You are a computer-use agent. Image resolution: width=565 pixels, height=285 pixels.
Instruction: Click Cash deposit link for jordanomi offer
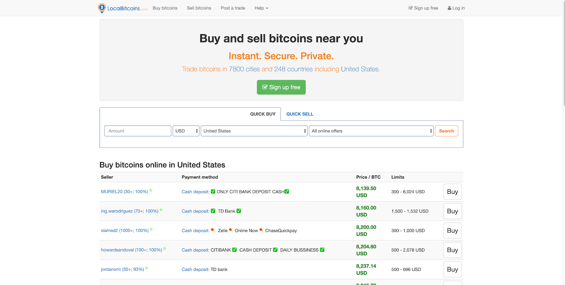pyautogui.click(x=196, y=269)
